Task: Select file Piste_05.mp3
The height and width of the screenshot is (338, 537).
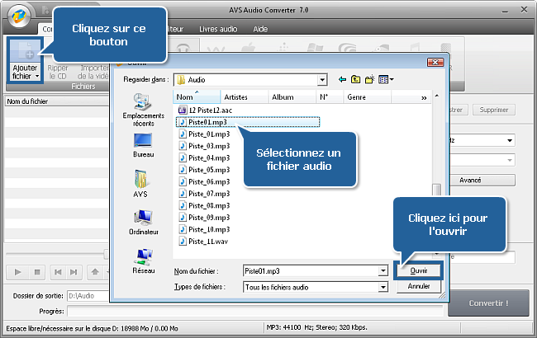Action: (204, 170)
